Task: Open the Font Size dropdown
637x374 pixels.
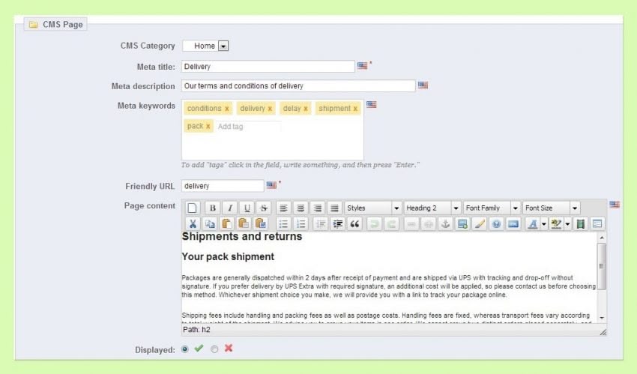Action: [551, 208]
